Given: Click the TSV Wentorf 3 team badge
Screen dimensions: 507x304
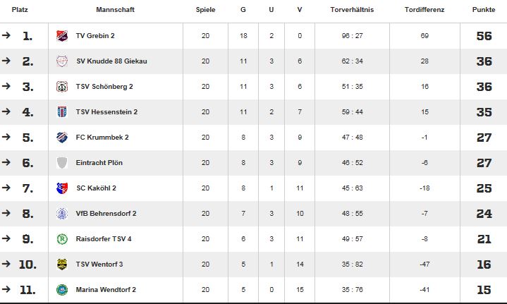Looking at the screenshot, I should tap(62, 265).
